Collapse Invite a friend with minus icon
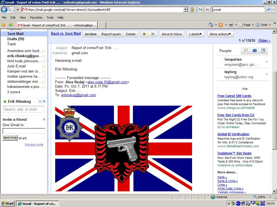This screenshot has width=277, height=207. [44, 119]
